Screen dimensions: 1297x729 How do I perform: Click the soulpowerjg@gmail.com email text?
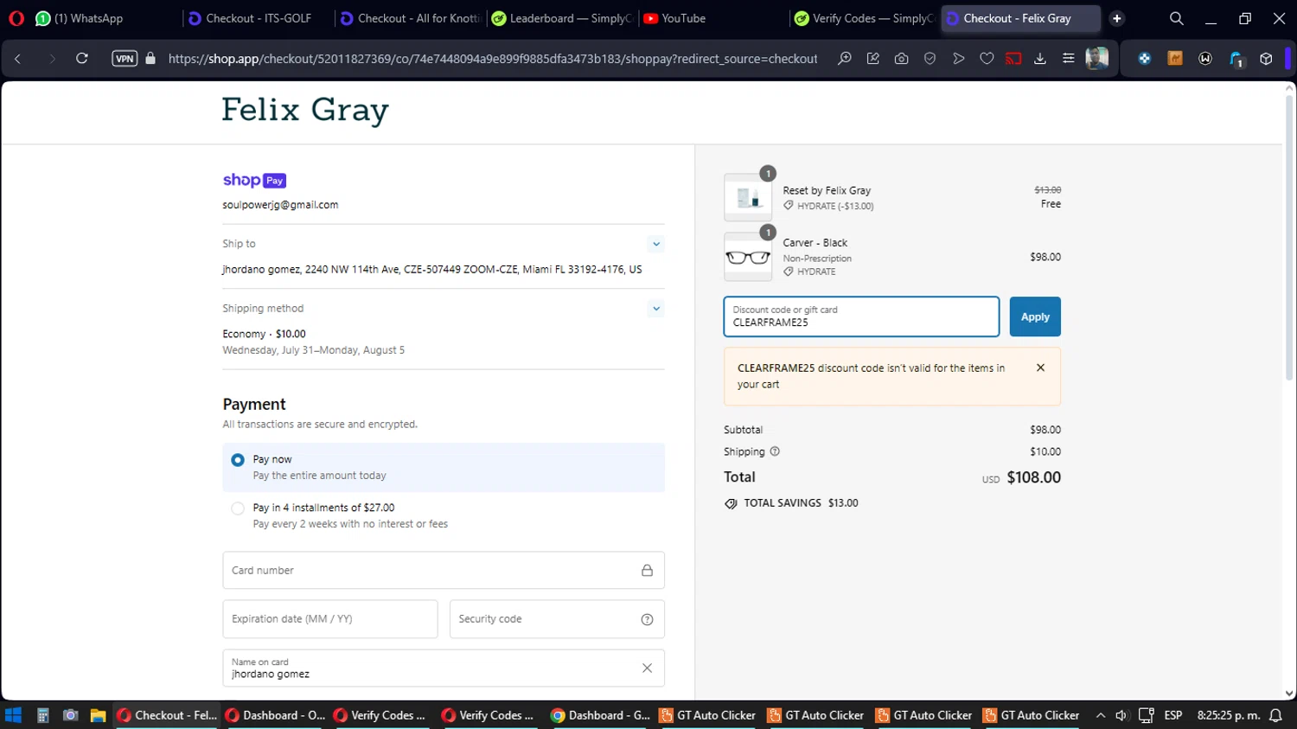coord(280,205)
